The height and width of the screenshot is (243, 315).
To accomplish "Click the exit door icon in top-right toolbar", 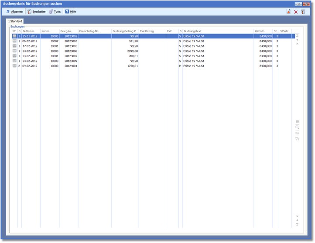I will pyautogui.click(x=303, y=11).
